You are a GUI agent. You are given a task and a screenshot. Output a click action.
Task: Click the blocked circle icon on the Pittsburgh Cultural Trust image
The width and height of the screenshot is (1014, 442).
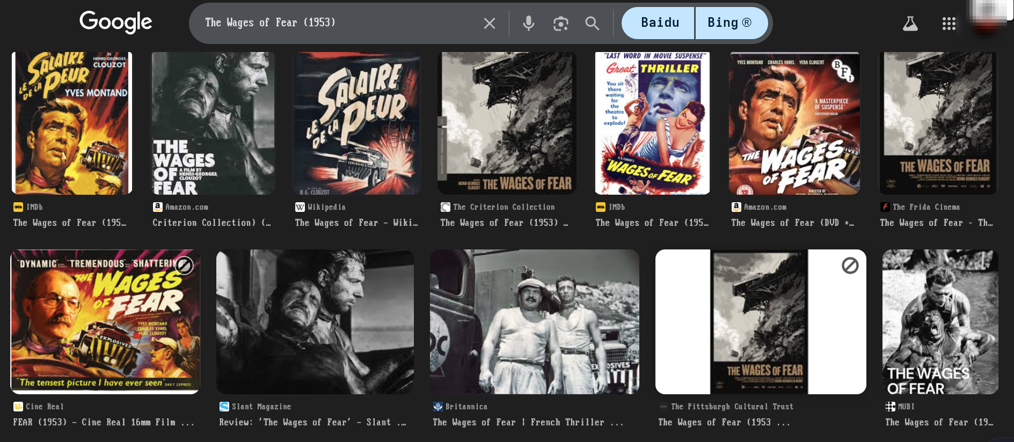pyautogui.click(x=850, y=265)
